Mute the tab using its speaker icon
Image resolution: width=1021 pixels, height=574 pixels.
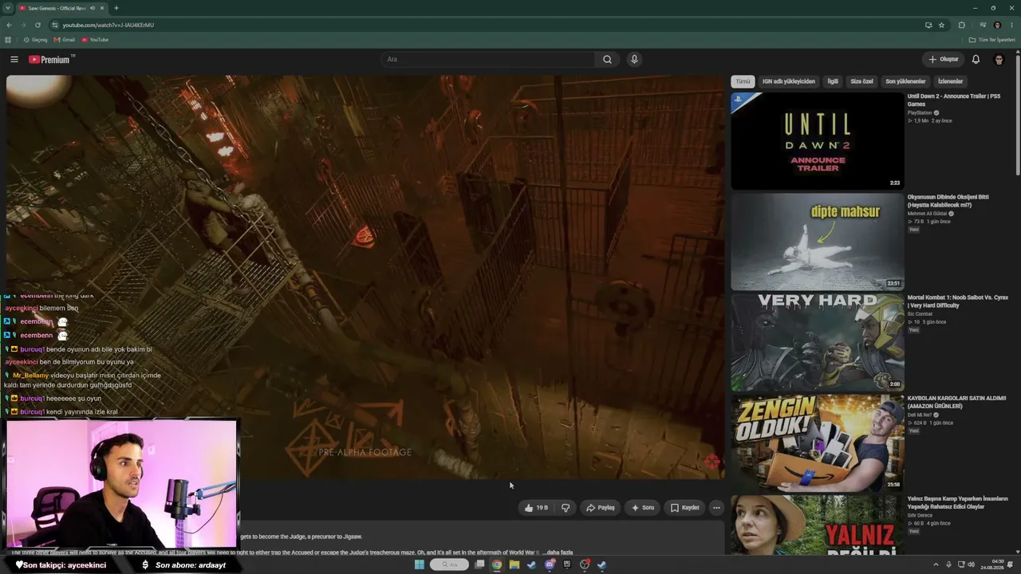click(x=93, y=8)
